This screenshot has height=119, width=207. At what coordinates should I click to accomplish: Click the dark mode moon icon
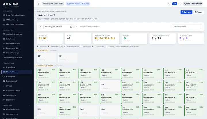[x=169, y=4]
